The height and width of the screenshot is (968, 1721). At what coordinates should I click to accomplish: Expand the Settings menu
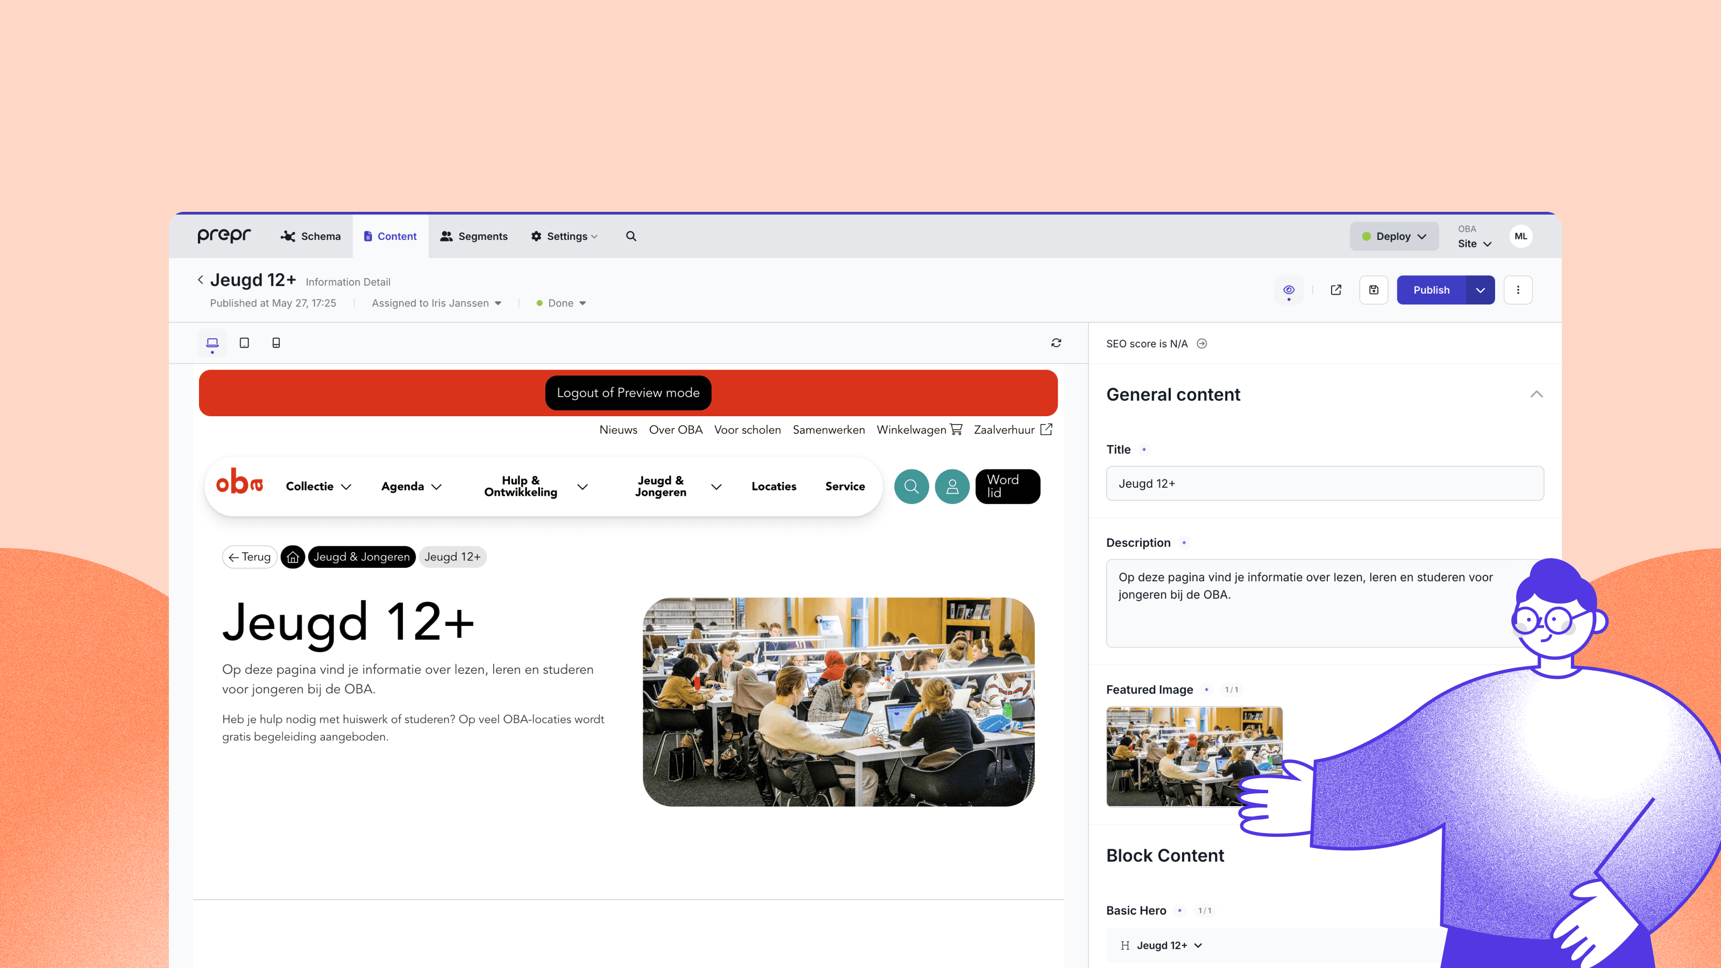(x=565, y=237)
